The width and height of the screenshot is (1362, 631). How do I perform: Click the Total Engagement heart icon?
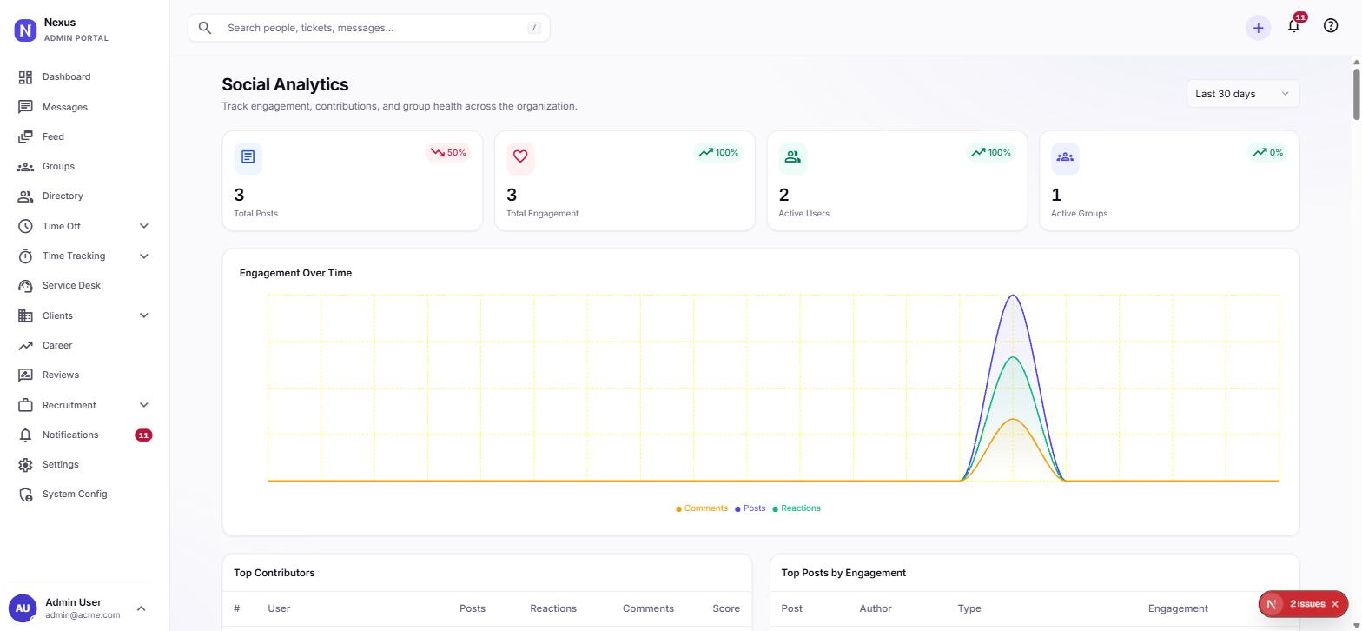pos(520,156)
